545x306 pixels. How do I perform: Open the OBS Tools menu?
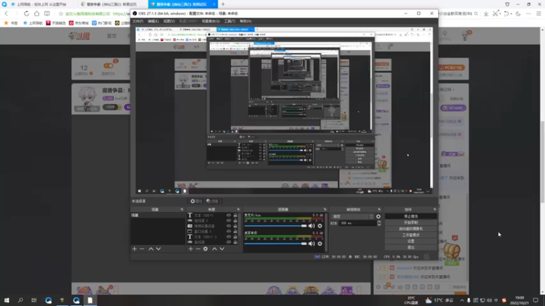click(x=230, y=21)
